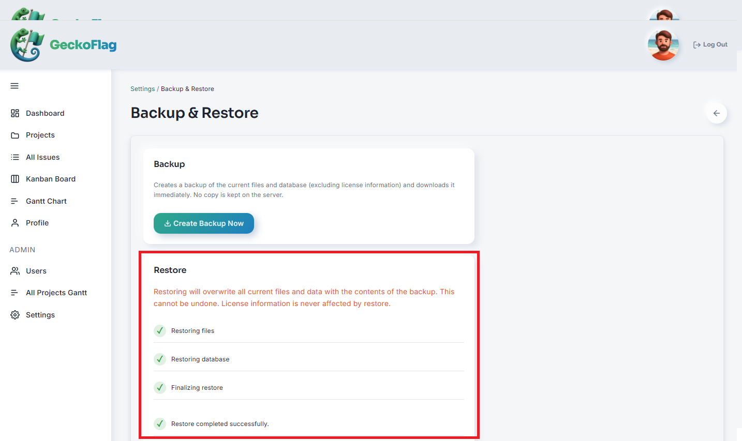Select All Projects Gantt menu item
742x441 pixels.
[56, 293]
